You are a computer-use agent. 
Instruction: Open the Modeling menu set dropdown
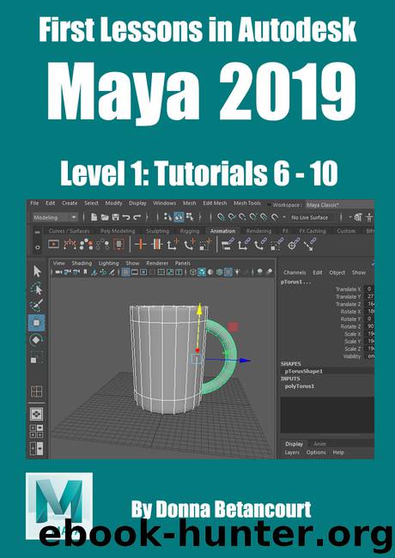tap(55, 217)
